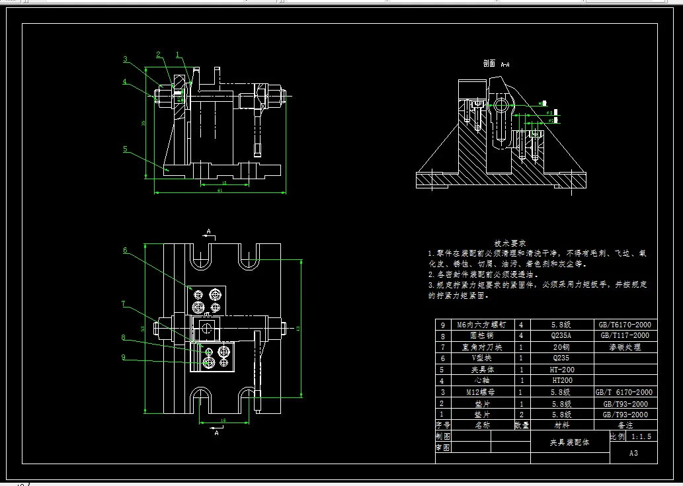Viewport: 683px width, 486px height.
Task: Click the green balloon number '9' in top view
Action: point(124,357)
